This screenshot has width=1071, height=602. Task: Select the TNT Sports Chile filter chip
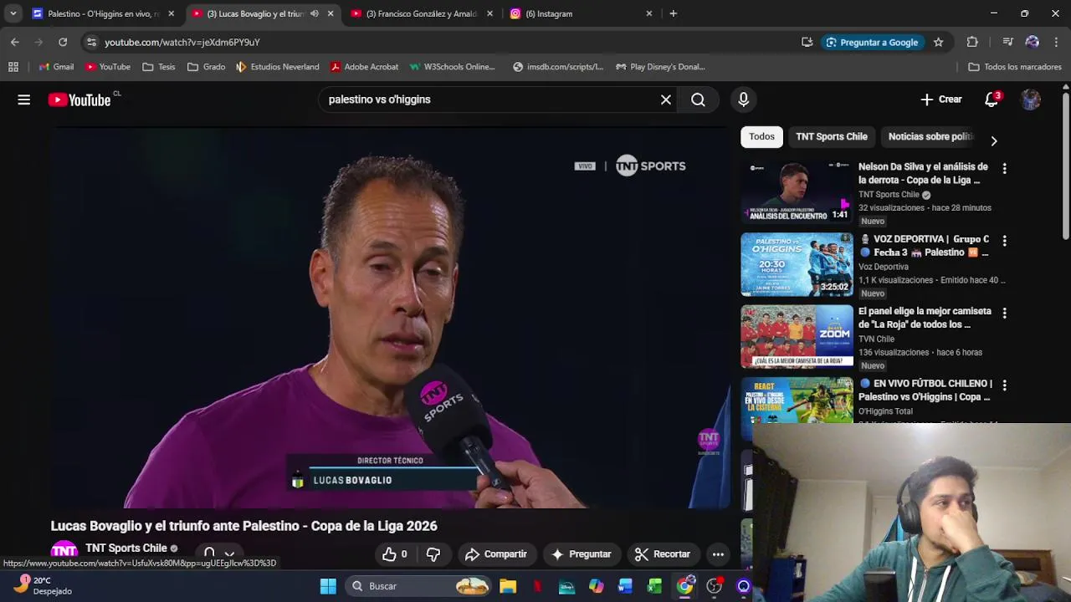point(832,136)
